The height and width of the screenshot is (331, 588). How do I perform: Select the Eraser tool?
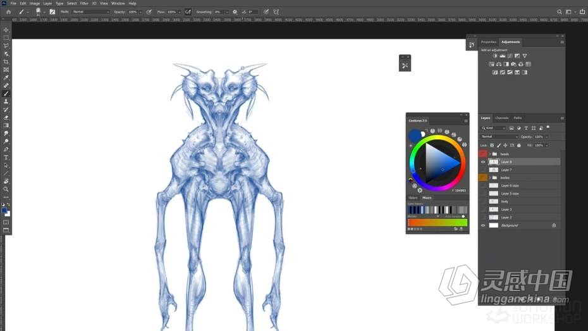click(x=6, y=118)
